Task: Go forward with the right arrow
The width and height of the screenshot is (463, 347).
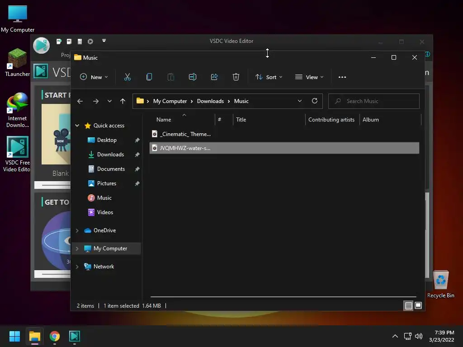Action: click(x=96, y=101)
